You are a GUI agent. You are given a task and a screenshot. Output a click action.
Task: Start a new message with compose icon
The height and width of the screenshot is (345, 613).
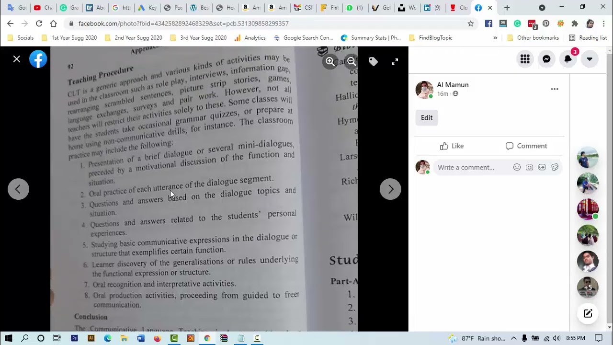(x=588, y=314)
